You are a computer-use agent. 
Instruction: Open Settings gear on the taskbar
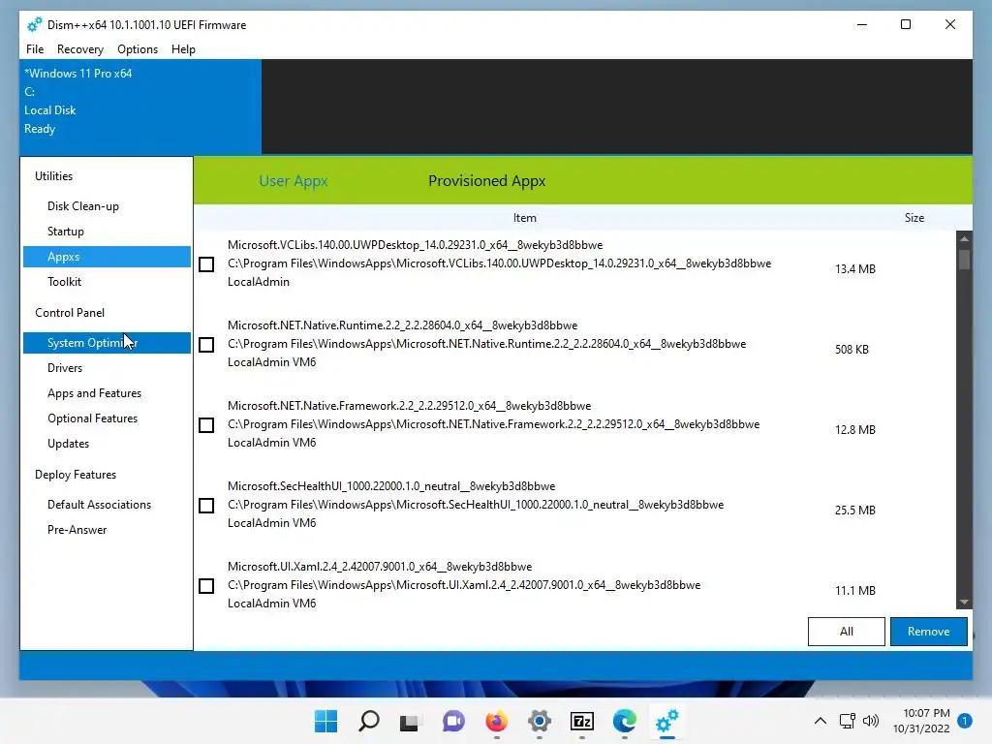[x=539, y=721]
